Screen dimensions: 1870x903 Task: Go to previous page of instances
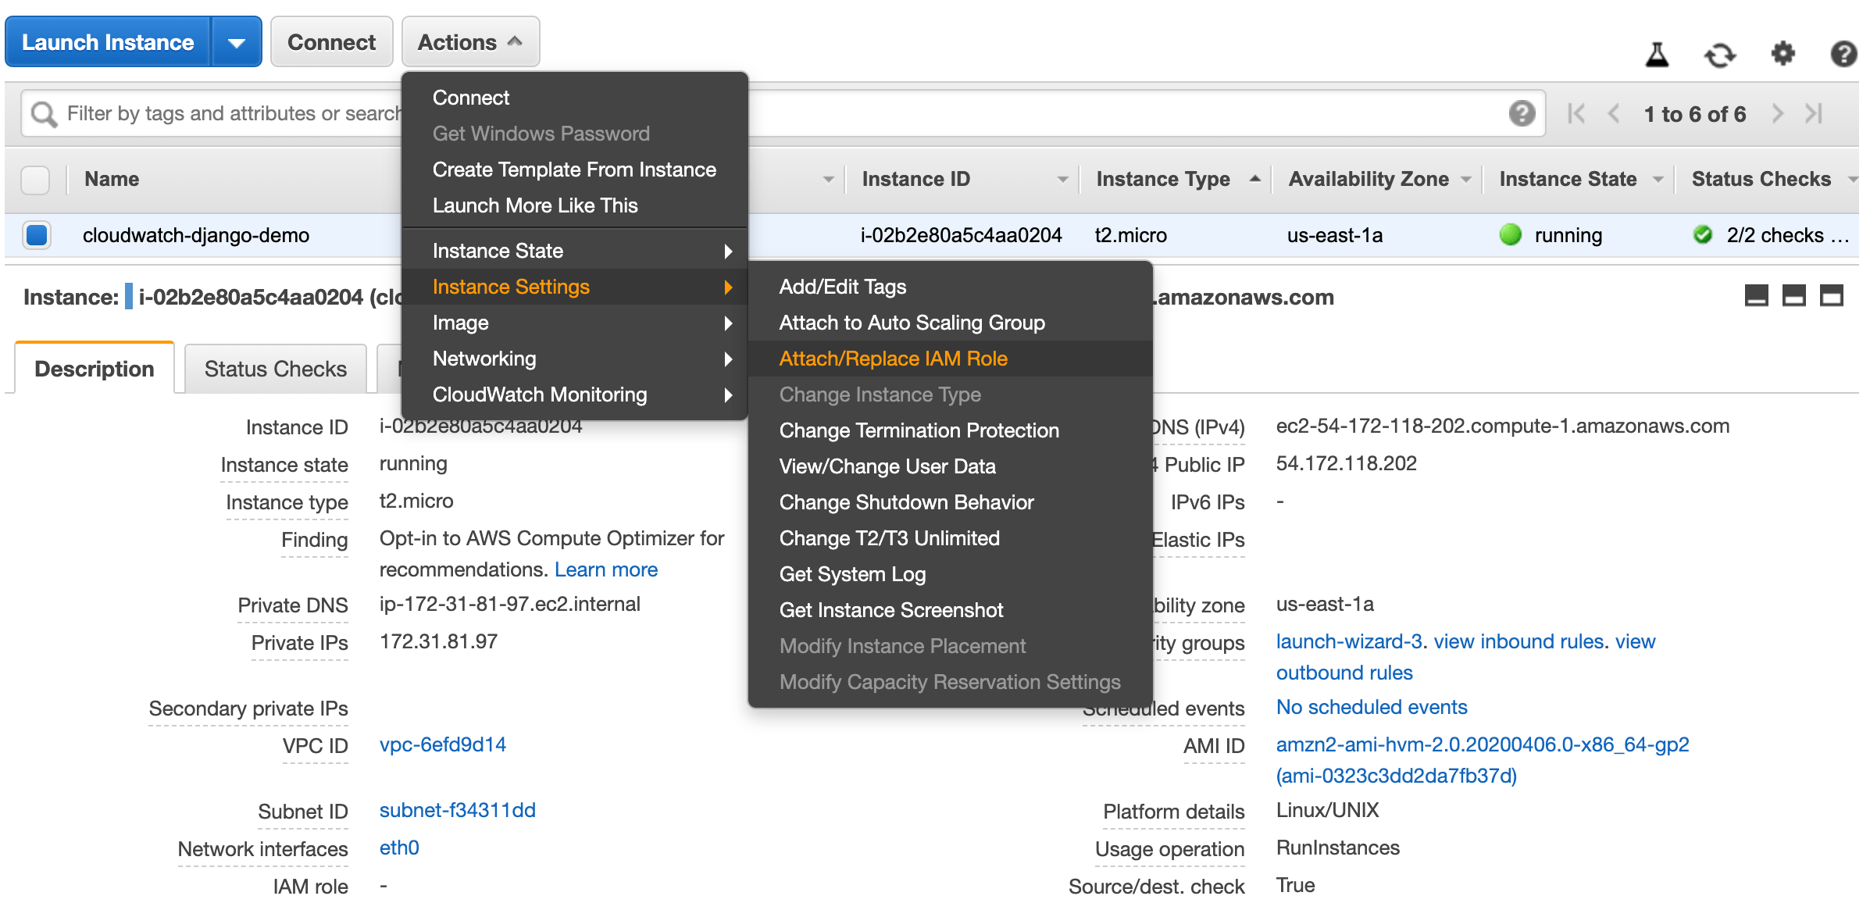coord(1614,114)
